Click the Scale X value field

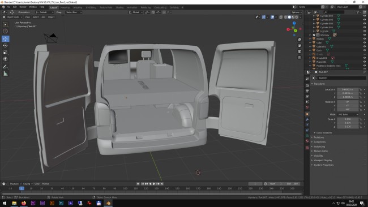tap(348, 119)
